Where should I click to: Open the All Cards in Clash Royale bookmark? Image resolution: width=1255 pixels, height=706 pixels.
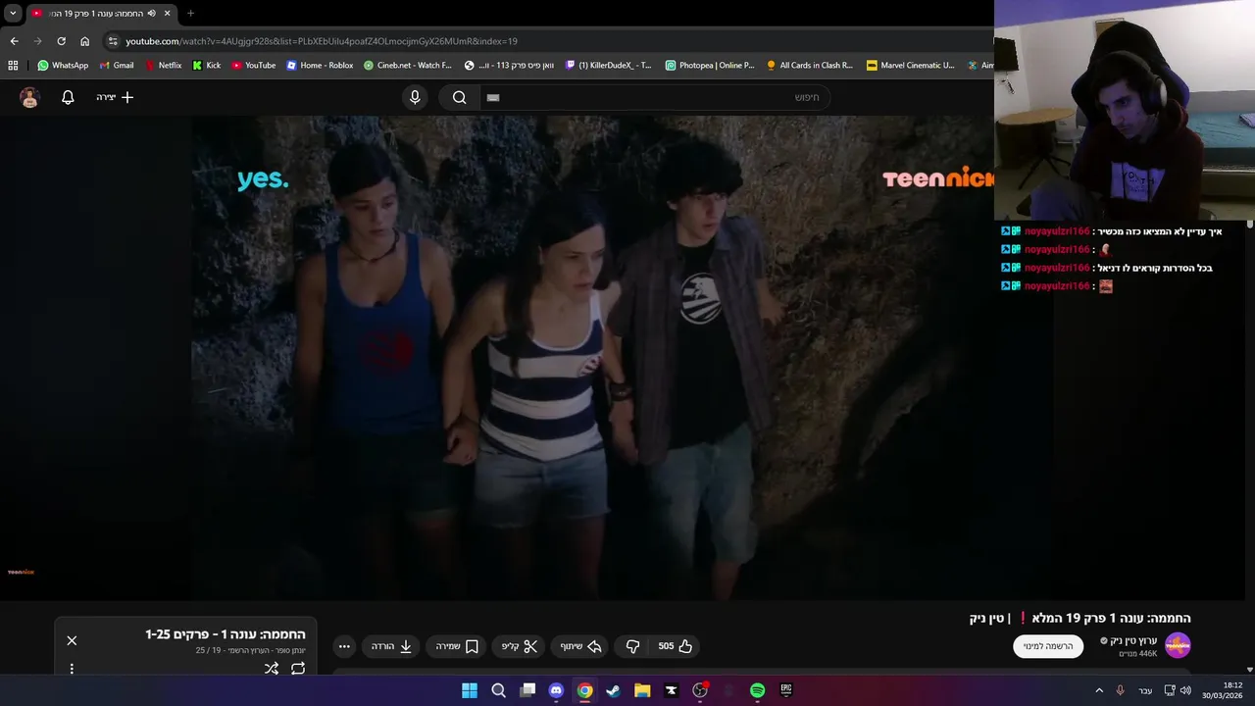point(810,66)
